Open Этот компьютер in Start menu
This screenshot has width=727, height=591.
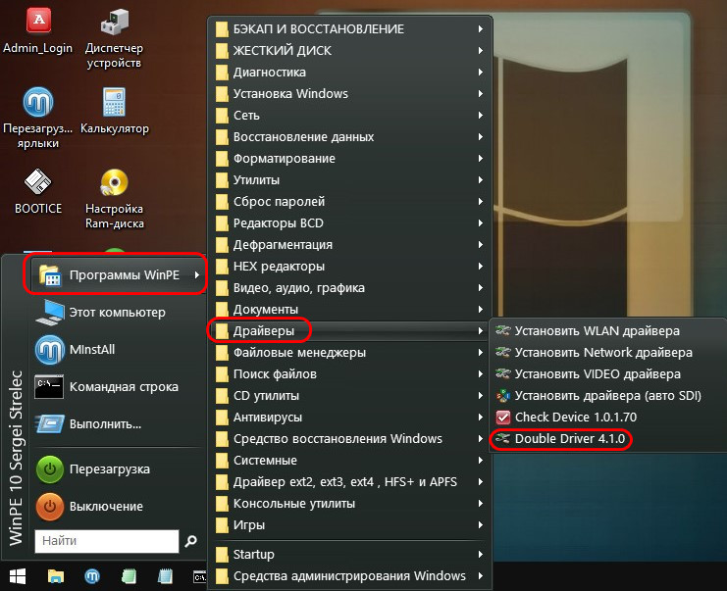[x=119, y=313]
